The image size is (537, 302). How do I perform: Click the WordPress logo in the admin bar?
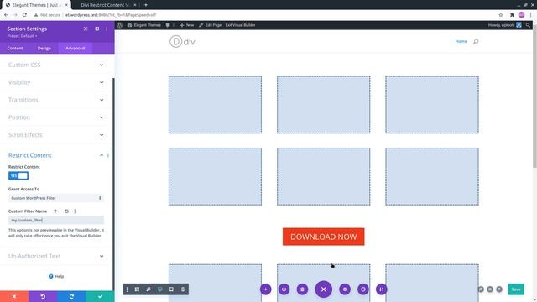(x=119, y=25)
